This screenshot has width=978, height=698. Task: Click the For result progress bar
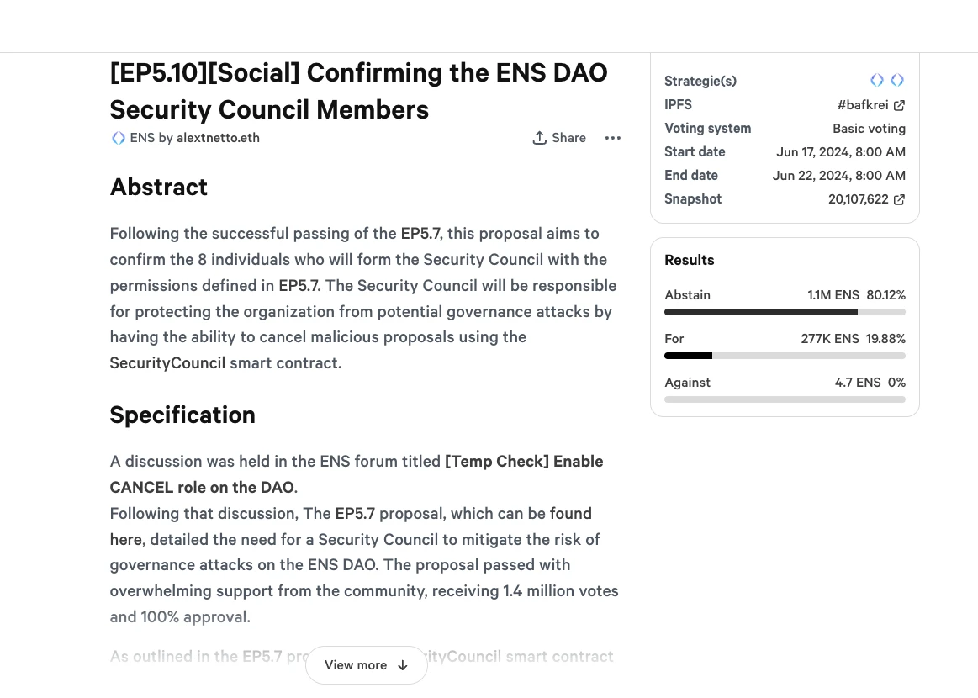[785, 356]
